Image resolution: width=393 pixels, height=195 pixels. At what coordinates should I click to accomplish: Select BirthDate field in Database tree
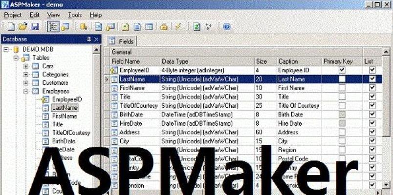64,141
